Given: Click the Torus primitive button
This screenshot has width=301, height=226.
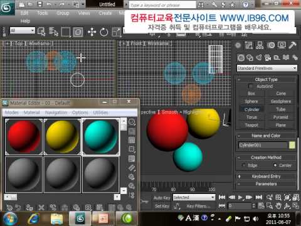Looking at the screenshot, I should (251, 117).
